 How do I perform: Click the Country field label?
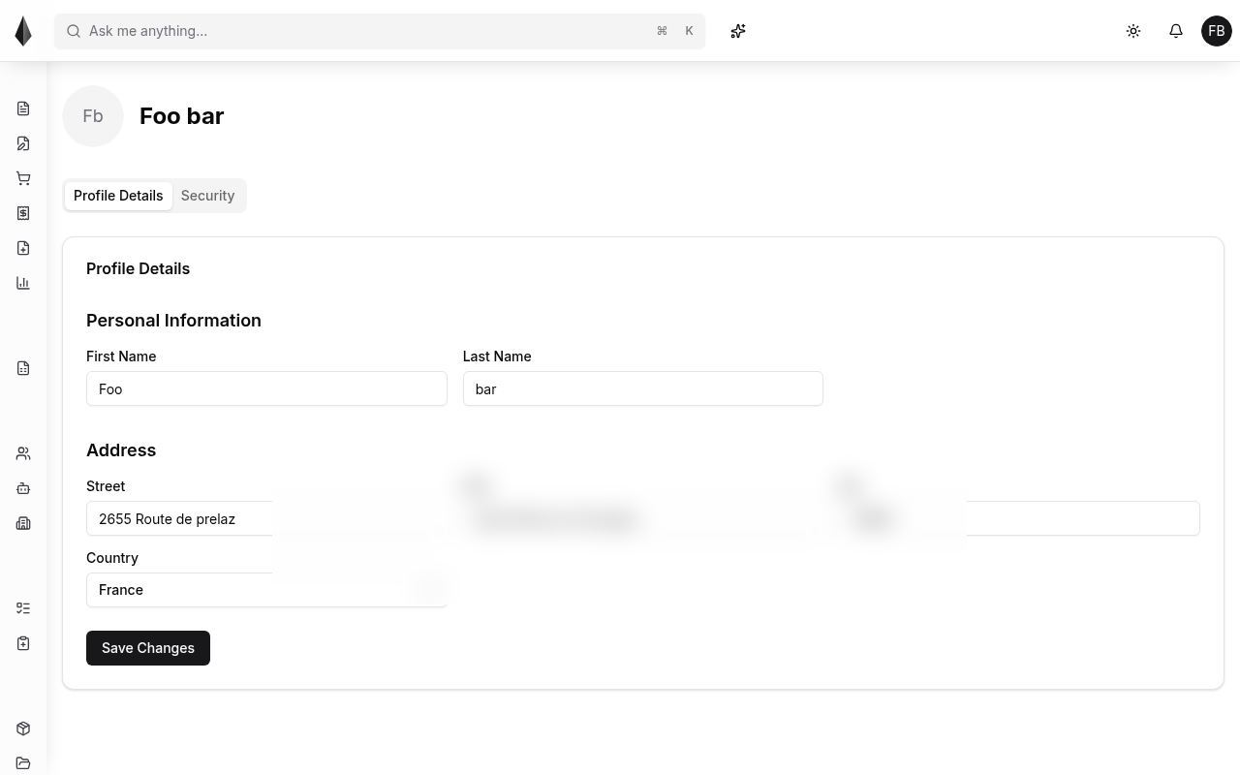click(x=112, y=558)
